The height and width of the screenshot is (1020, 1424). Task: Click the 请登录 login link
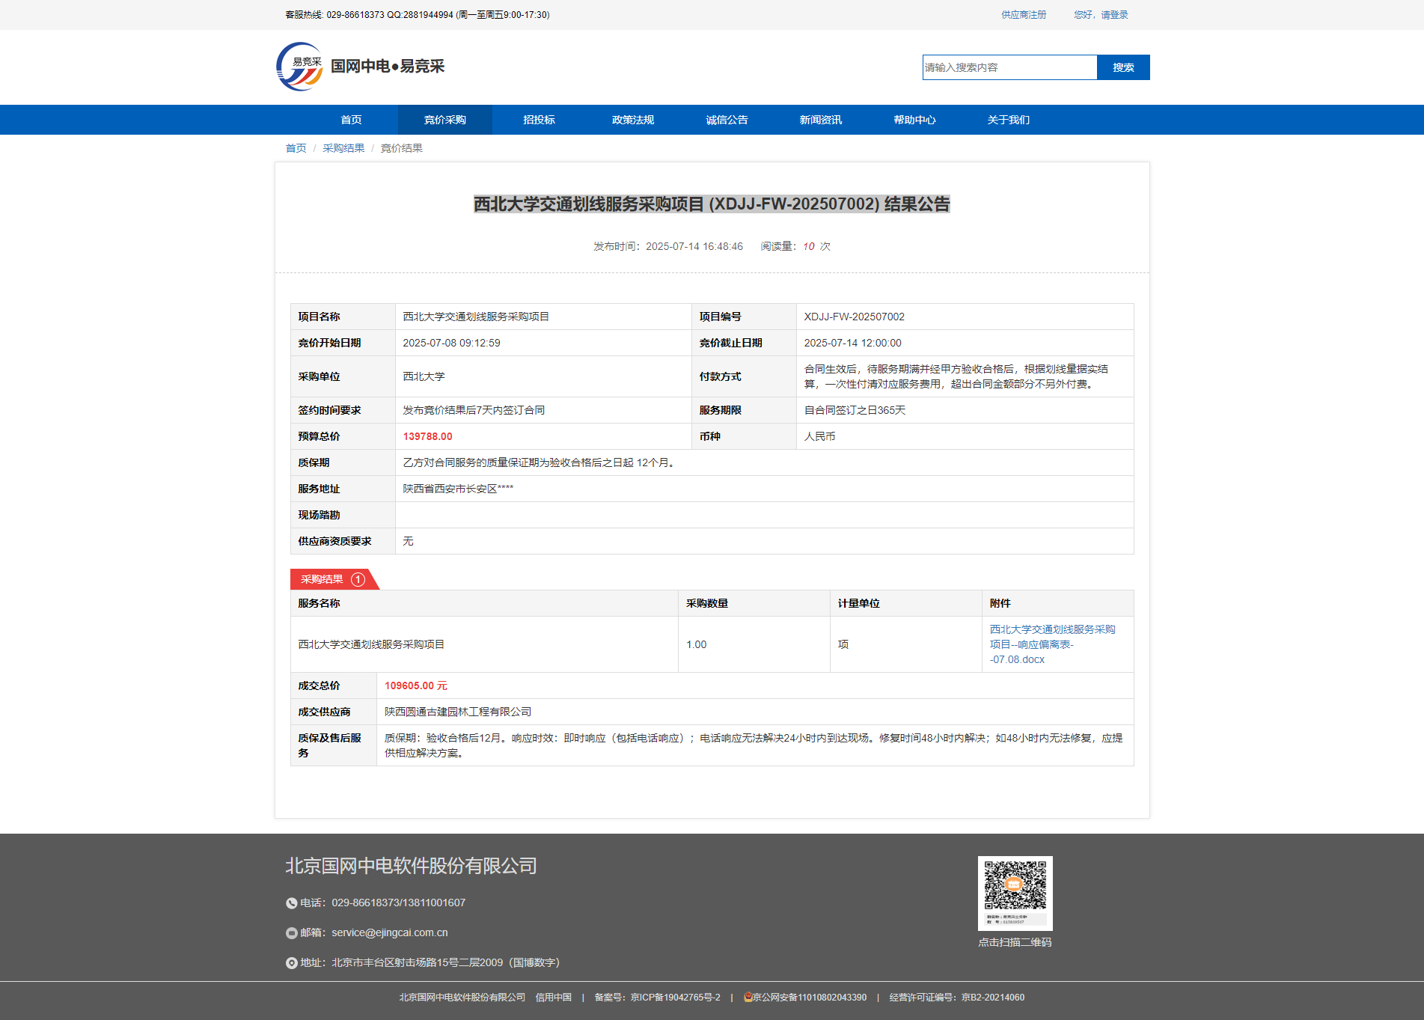(1114, 15)
